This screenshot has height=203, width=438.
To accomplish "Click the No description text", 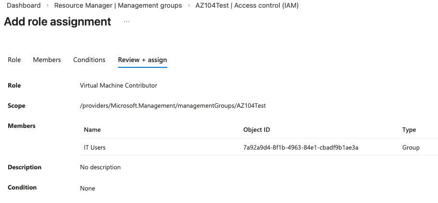I will click(x=100, y=167).
